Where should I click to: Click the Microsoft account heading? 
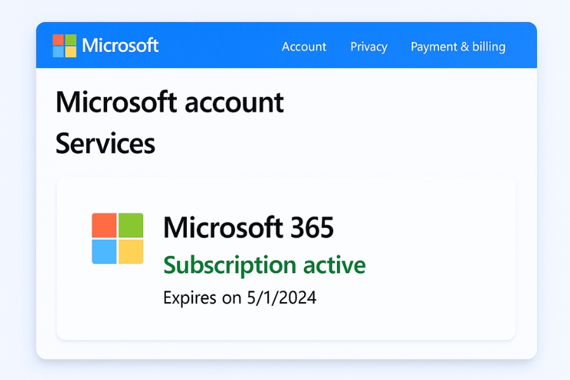point(170,103)
